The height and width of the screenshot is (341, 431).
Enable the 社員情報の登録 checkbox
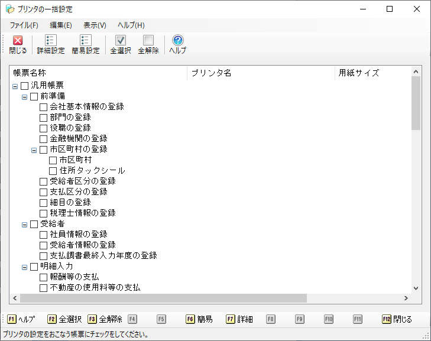44,235
